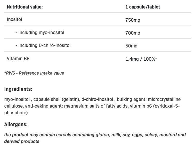
Task: Click the '*RWS - Reference Intake Value' footnote
Action: 34,73
